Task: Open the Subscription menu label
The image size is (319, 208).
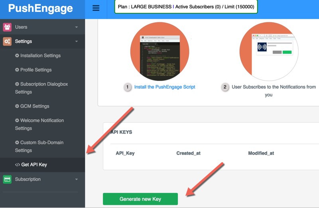Action: pyautogui.click(x=28, y=179)
